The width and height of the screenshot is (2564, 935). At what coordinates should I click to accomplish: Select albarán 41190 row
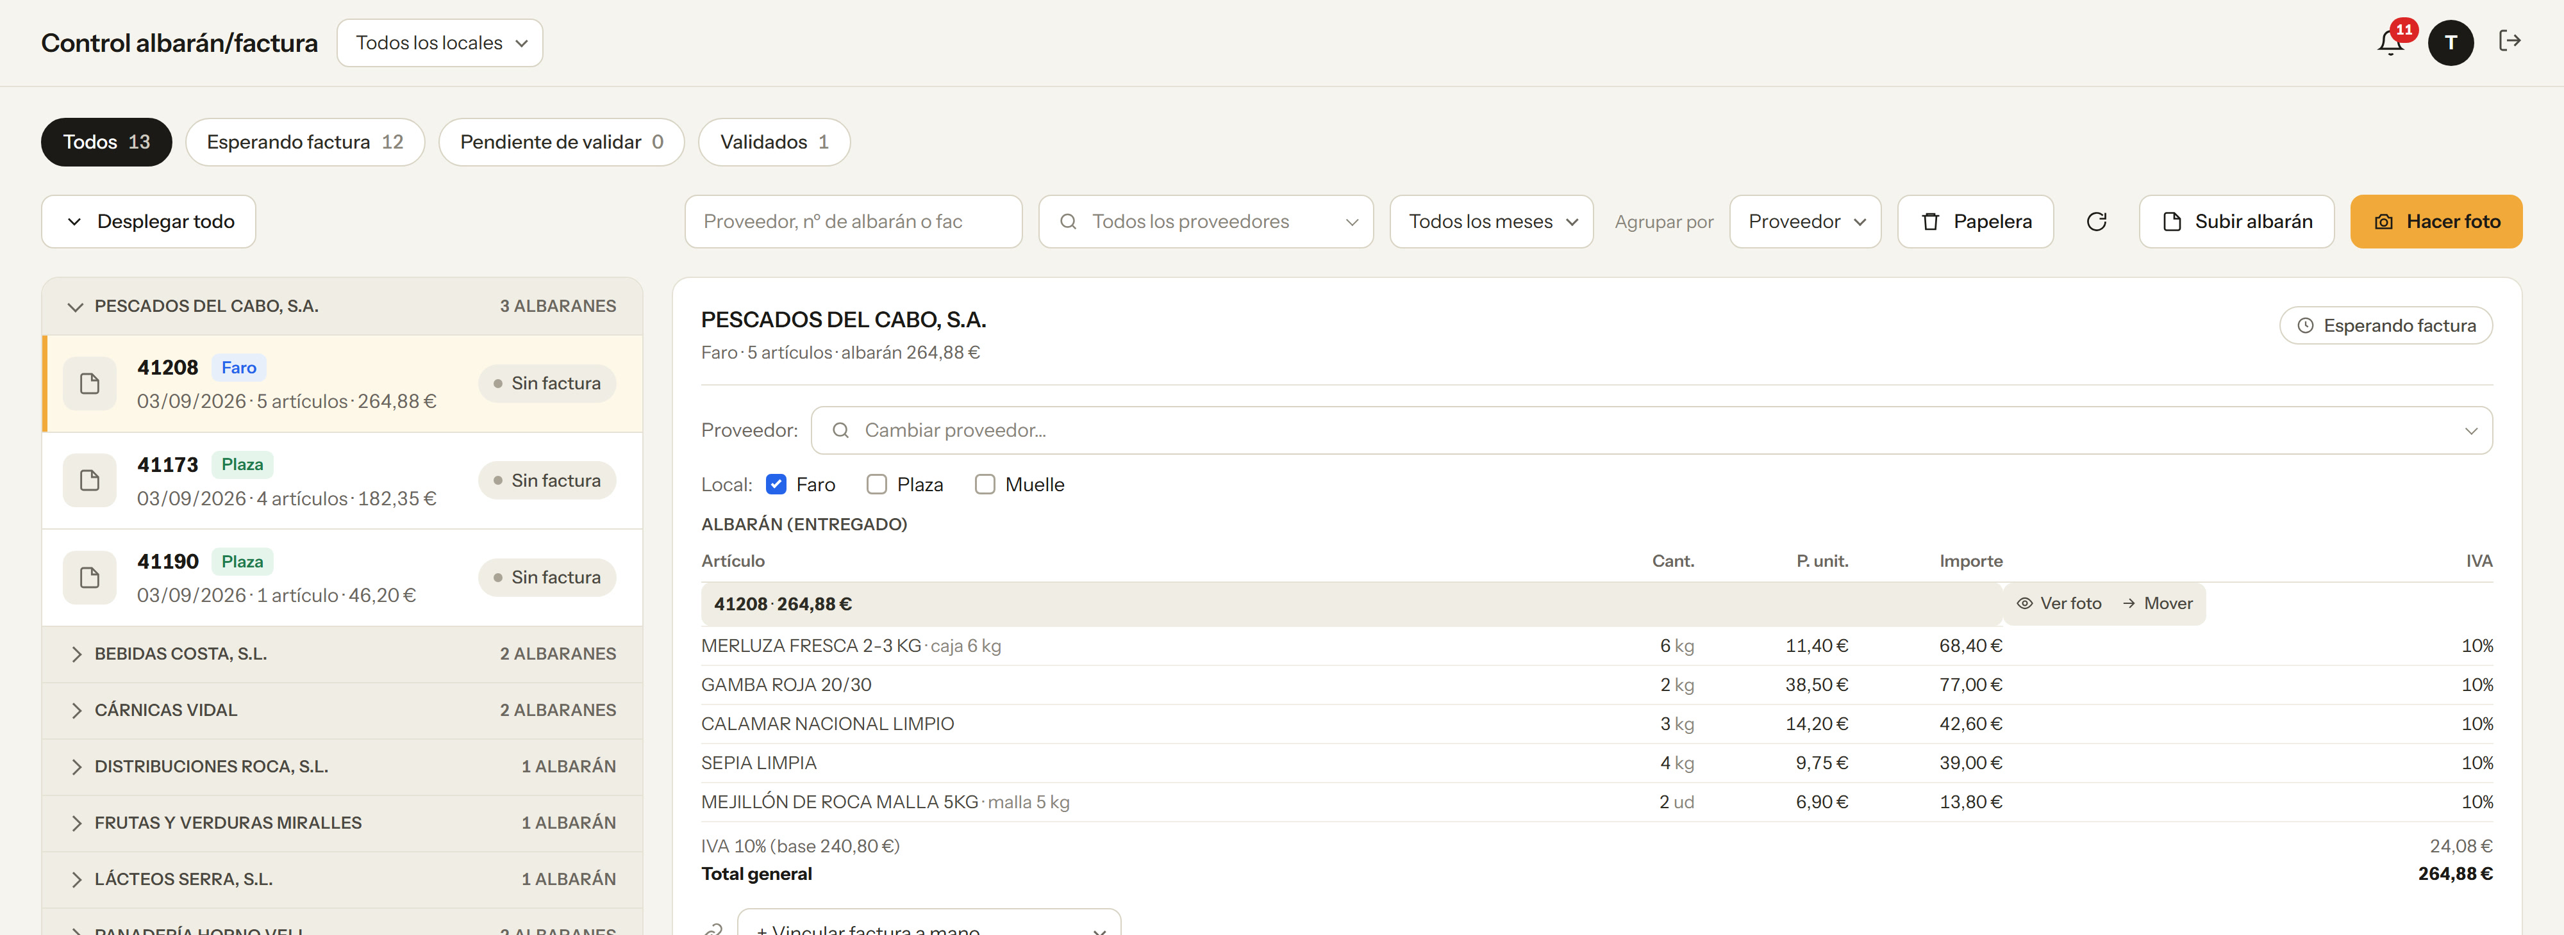click(x=342, y=578)
